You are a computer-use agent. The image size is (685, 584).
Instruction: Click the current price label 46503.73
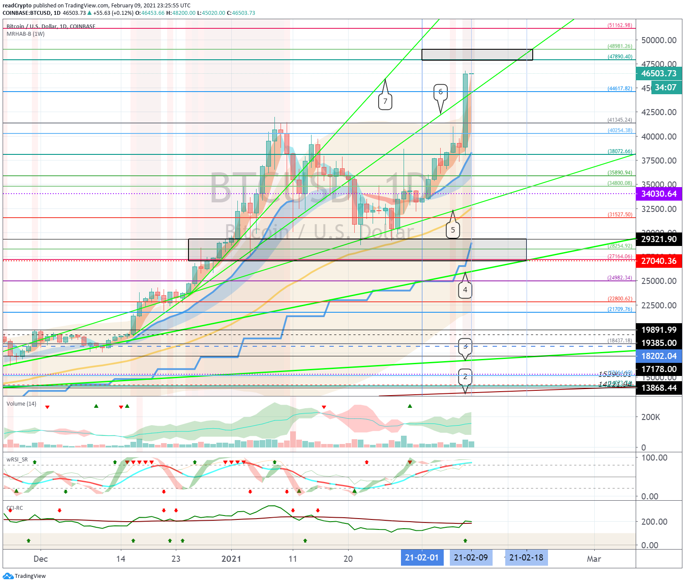pyautogui.click(x=659, y=73)
